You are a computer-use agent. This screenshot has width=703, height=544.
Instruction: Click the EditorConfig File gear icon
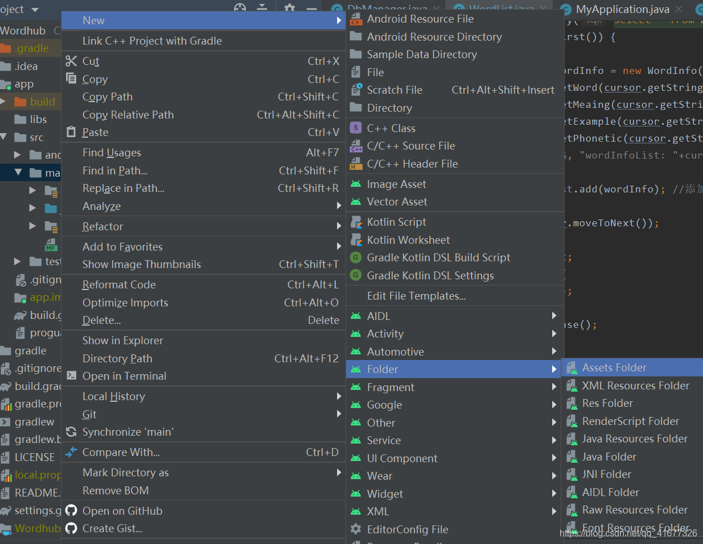[x=356, y=529]
